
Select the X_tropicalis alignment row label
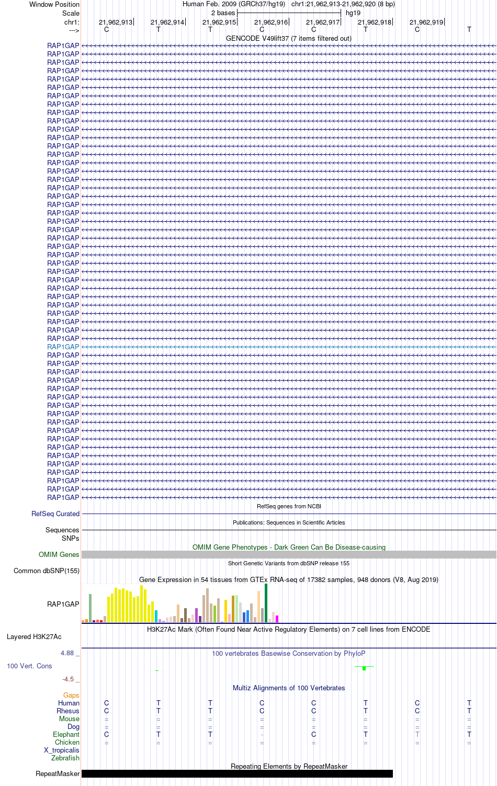(62, 750)
